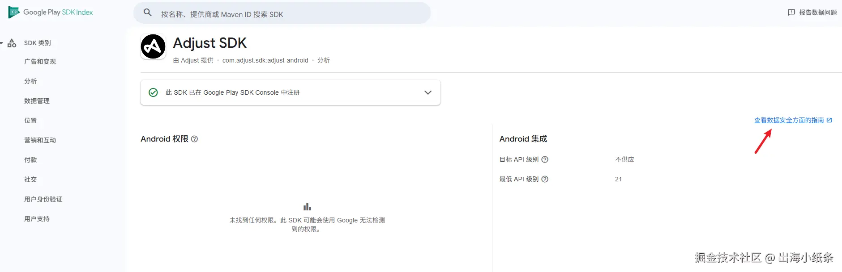Open 查看数据安全方面的指南 link

[x=789, y=120]
